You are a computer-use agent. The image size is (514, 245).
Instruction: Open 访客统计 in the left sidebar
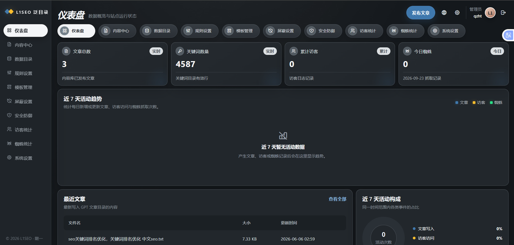[x=26, y=130]
